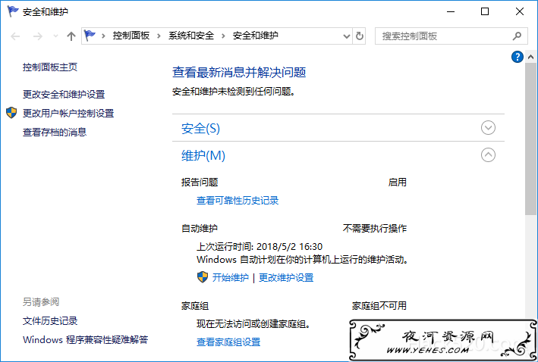This screenshot has height=362, width=538.
Task: Close the 安全和维护 window
Action: (520, 11)
